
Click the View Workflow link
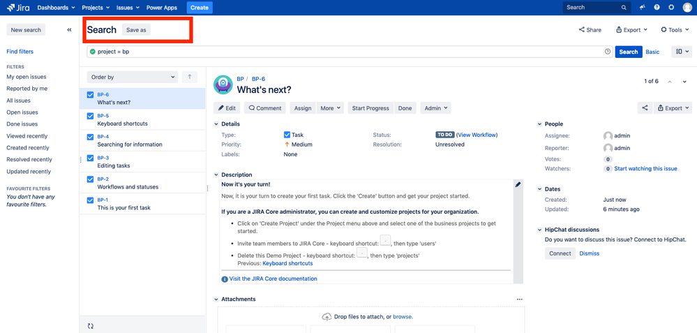[x=477, y=135]
